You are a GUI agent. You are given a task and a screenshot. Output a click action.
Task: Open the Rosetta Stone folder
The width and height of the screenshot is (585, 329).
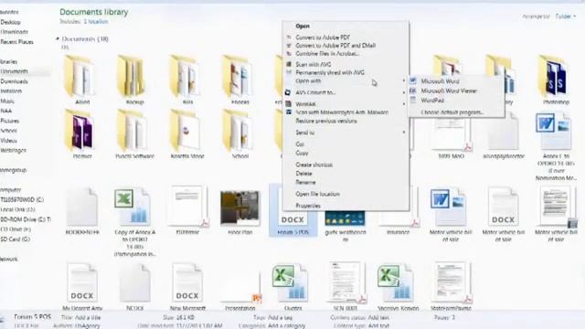(187, 133)
